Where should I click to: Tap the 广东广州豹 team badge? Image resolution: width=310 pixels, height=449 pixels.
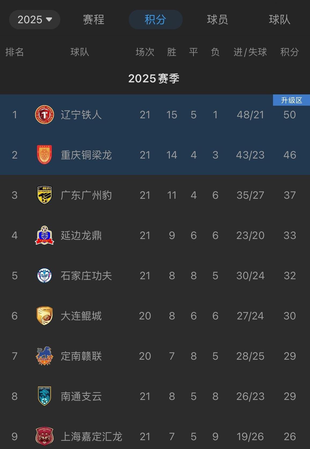pos(45,195)
